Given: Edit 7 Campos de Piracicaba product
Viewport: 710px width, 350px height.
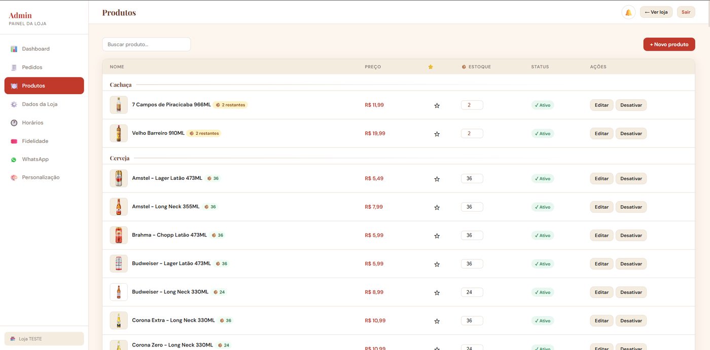Looking at the screenshot, I should (601, 105).
